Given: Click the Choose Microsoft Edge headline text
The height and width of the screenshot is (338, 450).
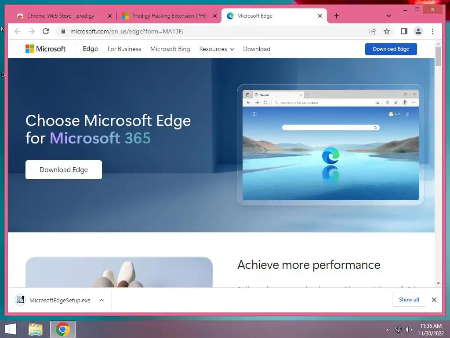Looking at the screenshot, I should click(108, 129).
